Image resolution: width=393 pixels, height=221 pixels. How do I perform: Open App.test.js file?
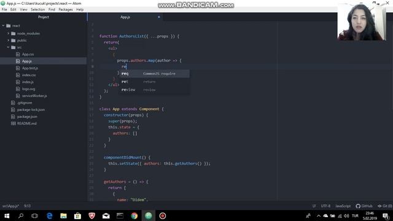coord(30,68)
